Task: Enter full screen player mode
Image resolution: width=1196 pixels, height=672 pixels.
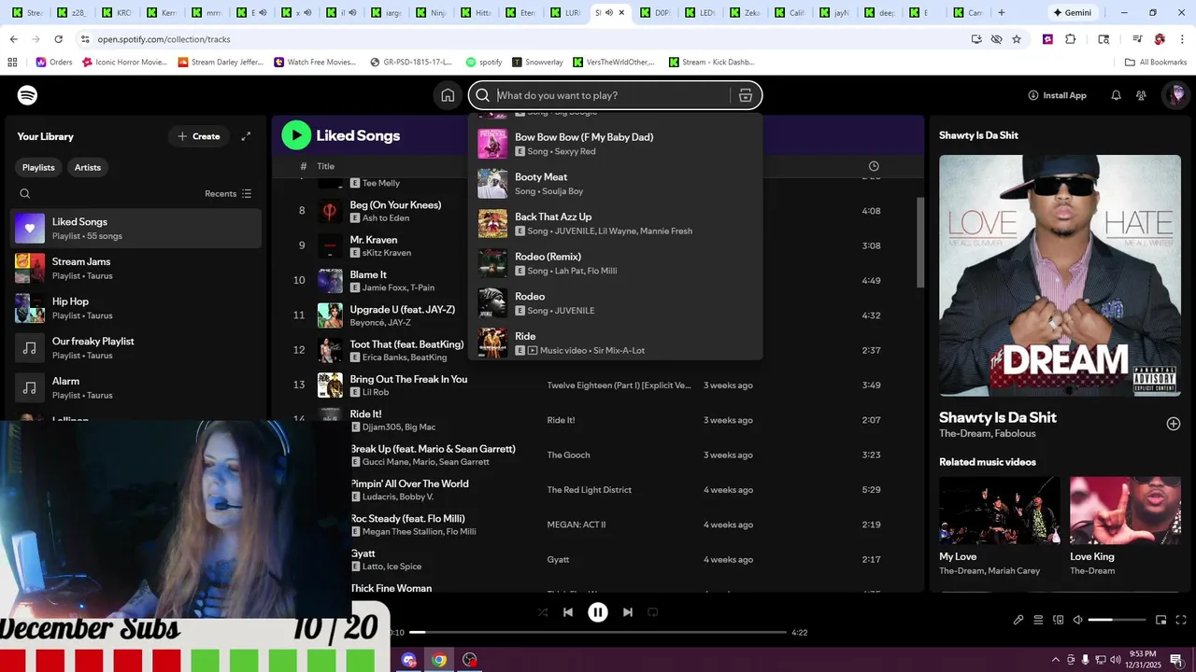Action: pyautogui.click(x=1181, y=620)
